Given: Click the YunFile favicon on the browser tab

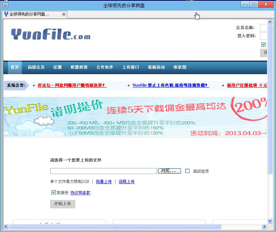Looking at the screenshot, I should [6, 14].
